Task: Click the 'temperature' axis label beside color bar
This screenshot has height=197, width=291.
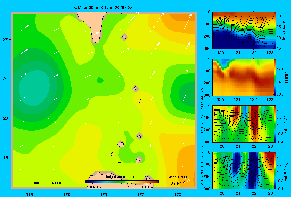Action: 283,30
